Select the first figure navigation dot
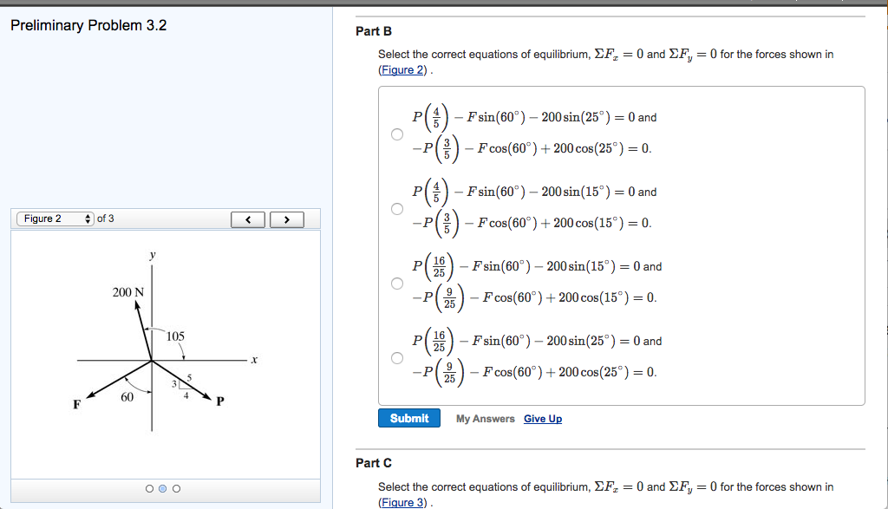888x509 pixels. pyautogui.click(x=151, y=488)
